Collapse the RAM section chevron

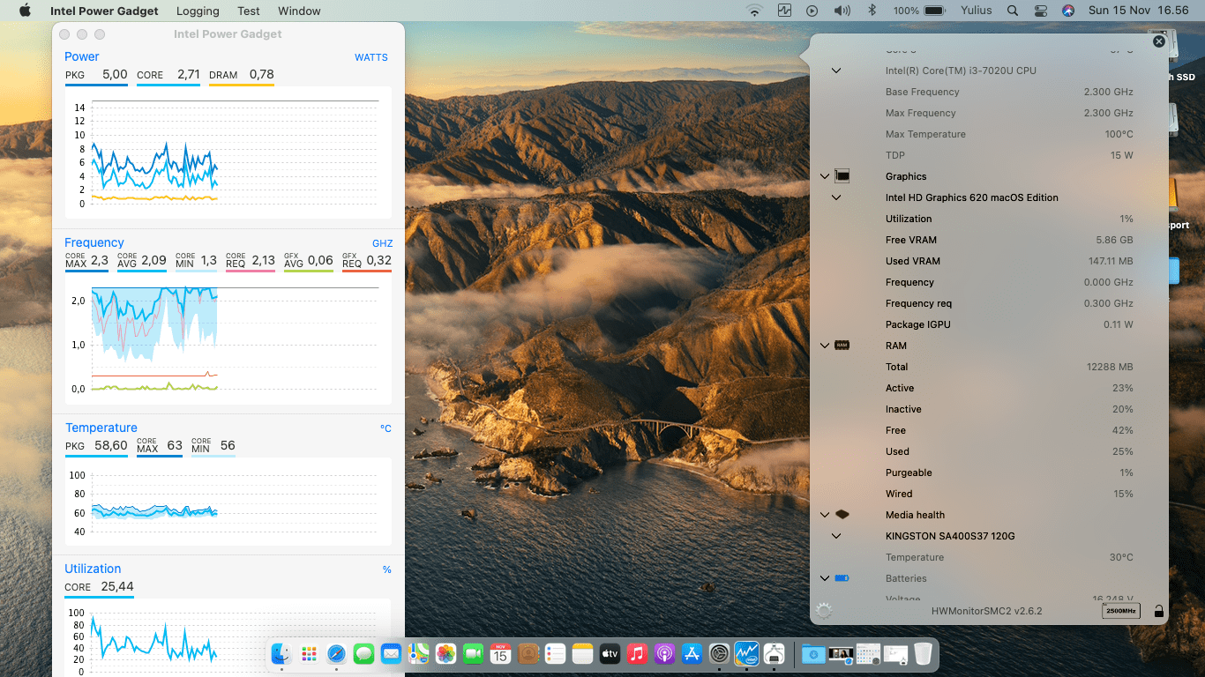[x=825, y=346]
